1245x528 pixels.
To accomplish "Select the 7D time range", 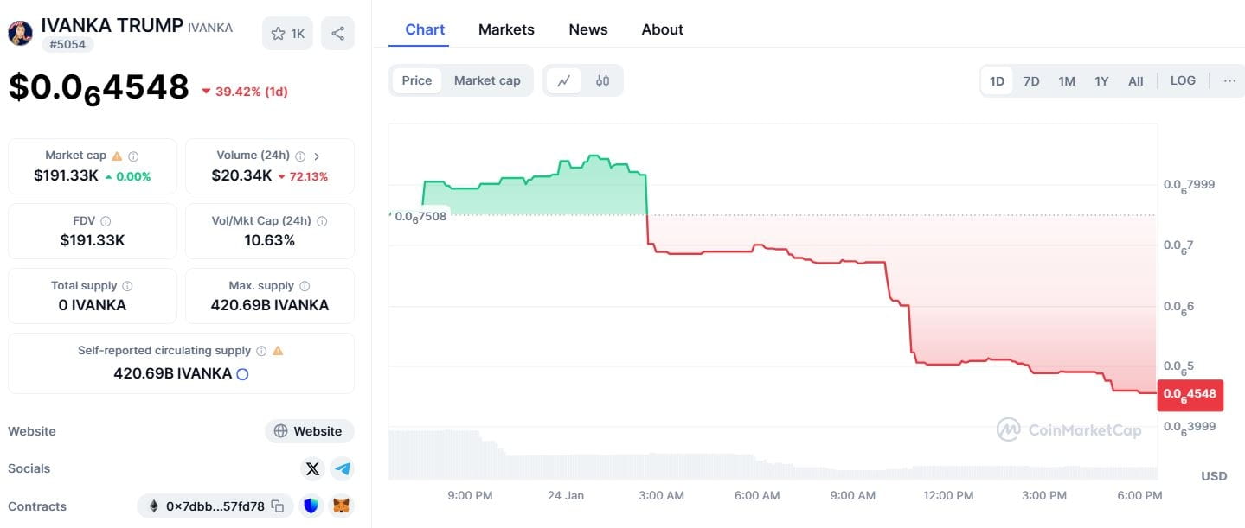I will click(1031, 81).
